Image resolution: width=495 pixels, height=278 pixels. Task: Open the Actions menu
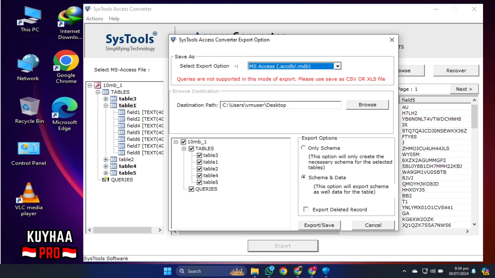(x=94, y=19)
